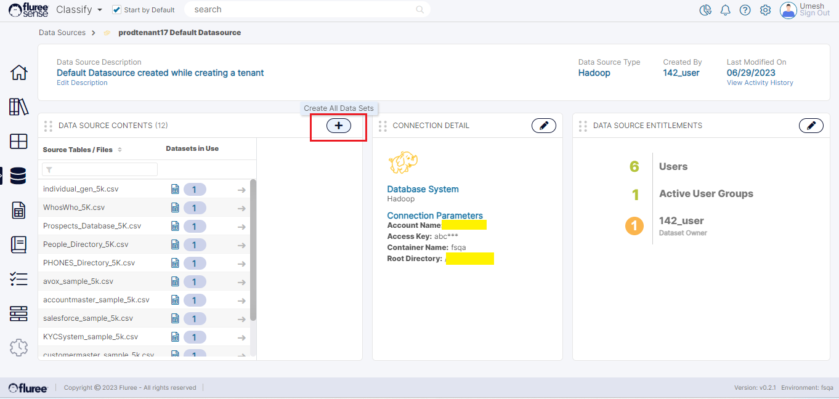
Task: Click the library books icon in sidebar
Action: (x=18, y=107)
